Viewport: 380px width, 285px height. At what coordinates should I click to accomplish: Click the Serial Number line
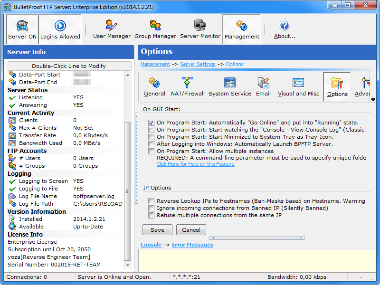pyautogui.click(x=54, y=265)
